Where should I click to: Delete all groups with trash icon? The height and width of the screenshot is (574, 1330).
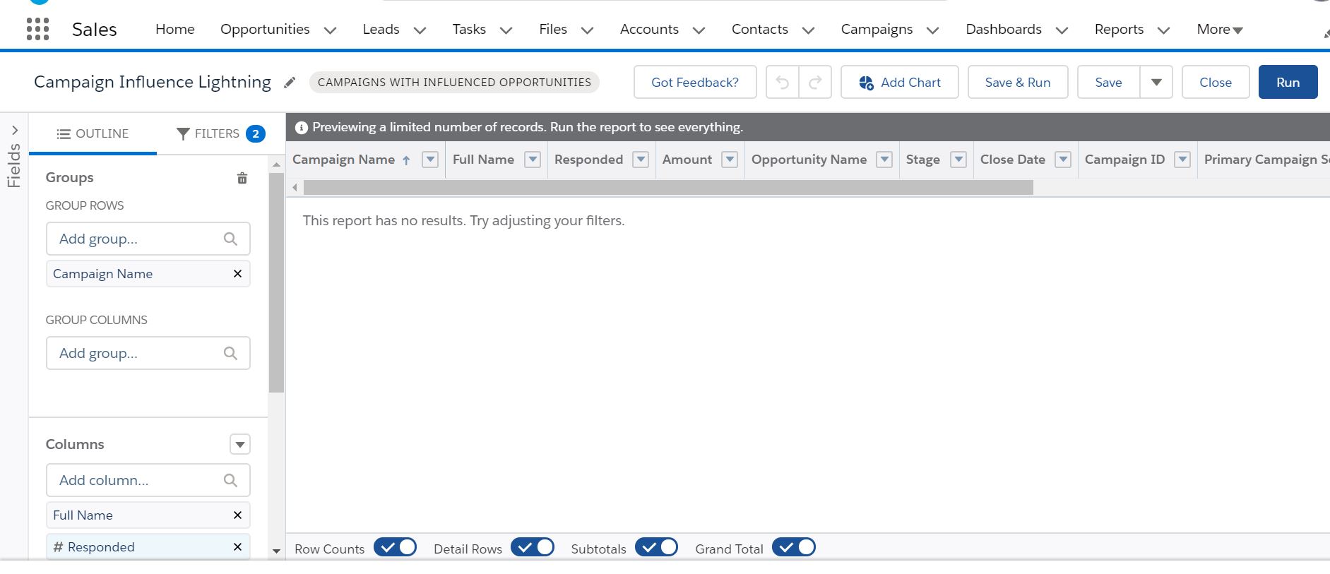(242, 178)
